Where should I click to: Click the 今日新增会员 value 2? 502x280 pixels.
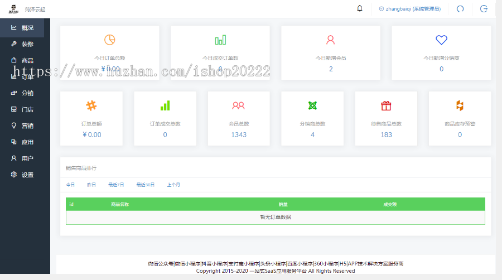(x=331, y=69)
